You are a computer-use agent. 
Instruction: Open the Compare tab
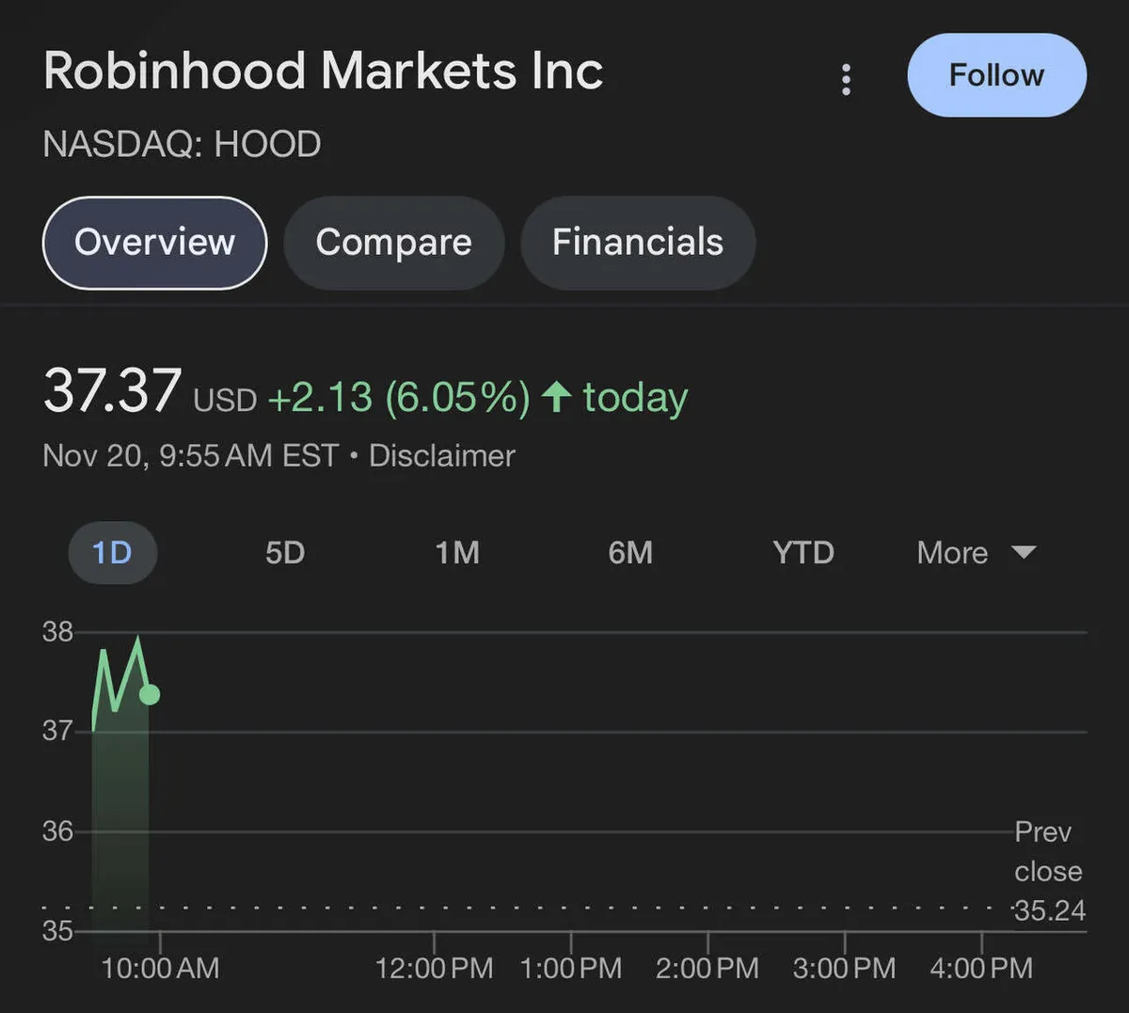coord(393,243)
